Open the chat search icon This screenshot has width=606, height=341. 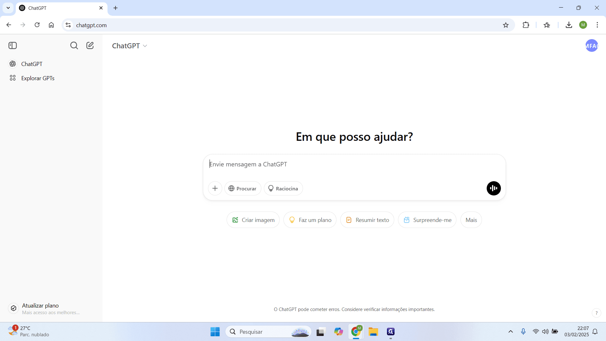pyautogui.click(x=74, y=45)
